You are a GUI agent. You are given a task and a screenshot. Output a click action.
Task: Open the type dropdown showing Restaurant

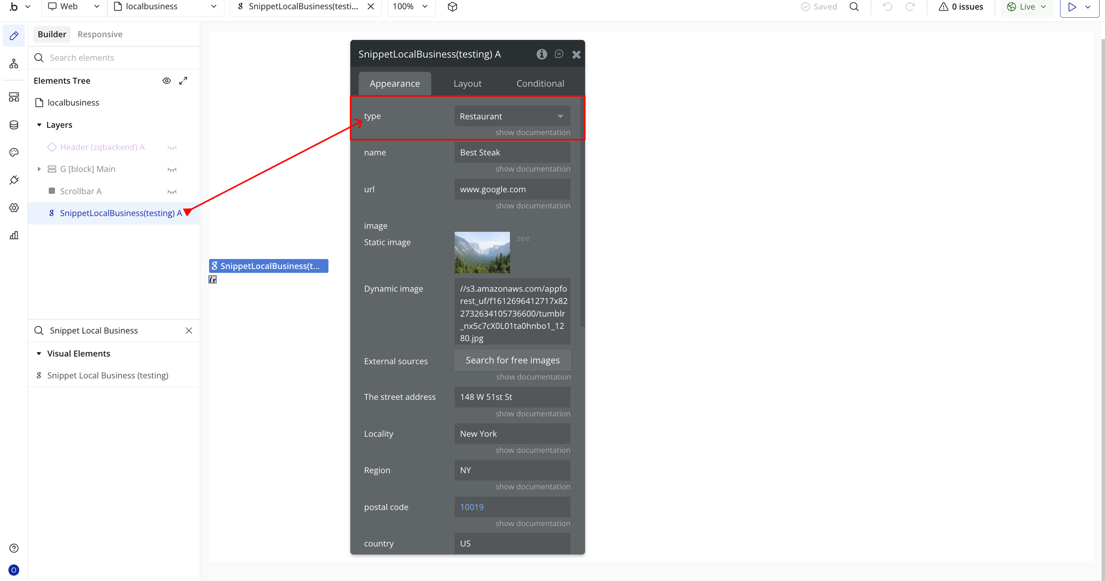(512, 116)
